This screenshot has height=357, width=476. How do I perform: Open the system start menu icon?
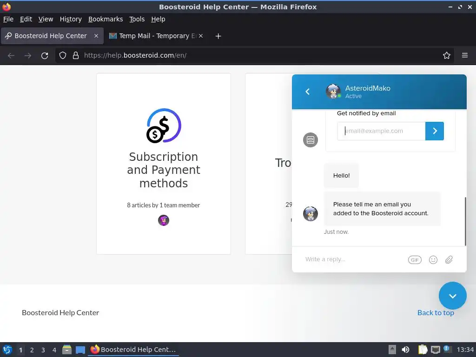click(7, 350)
